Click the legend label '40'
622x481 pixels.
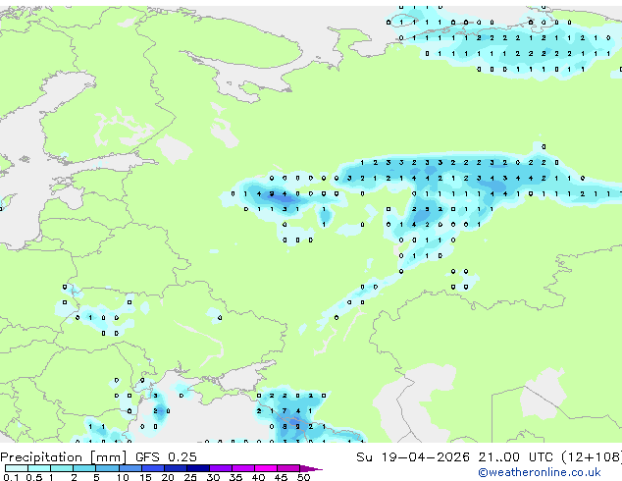(x=258, y=477)
